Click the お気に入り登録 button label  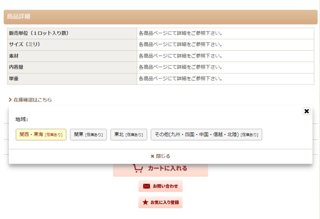pos(164,203)
